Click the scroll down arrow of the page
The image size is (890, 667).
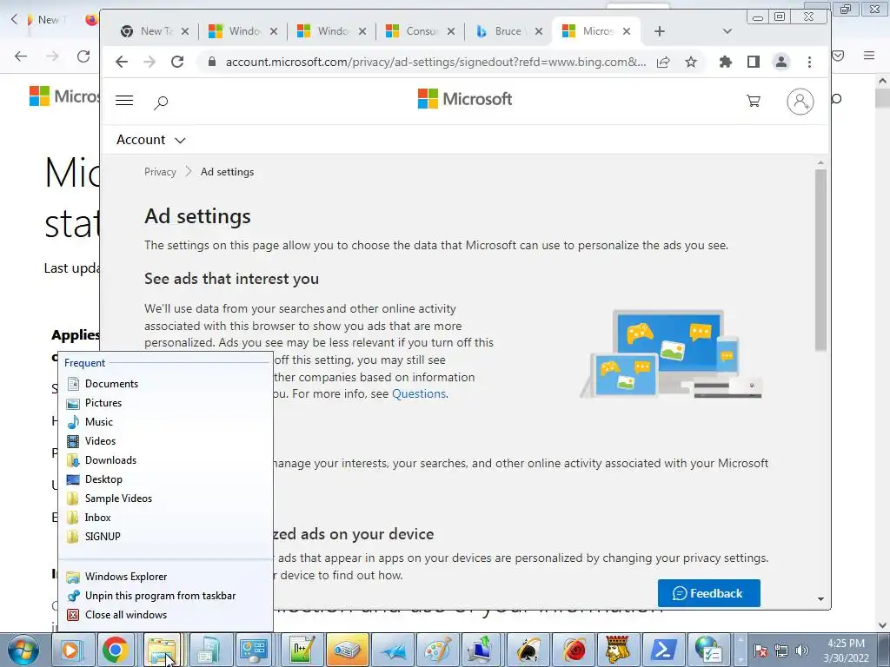pos(820,599)
